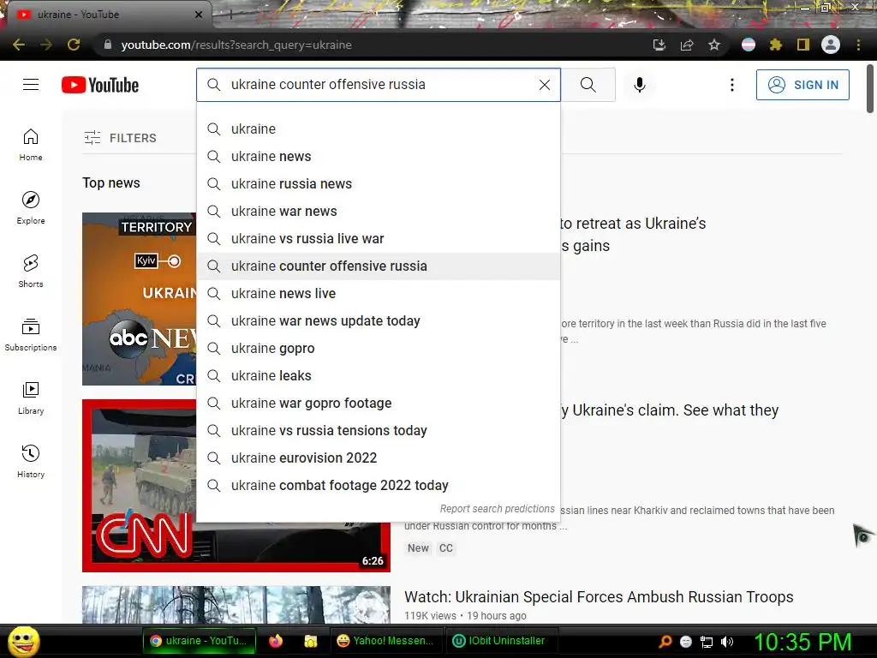The width and height of the screenshot is (877, 658).
Task: Open History in sidebar
Action: [31, 461]
